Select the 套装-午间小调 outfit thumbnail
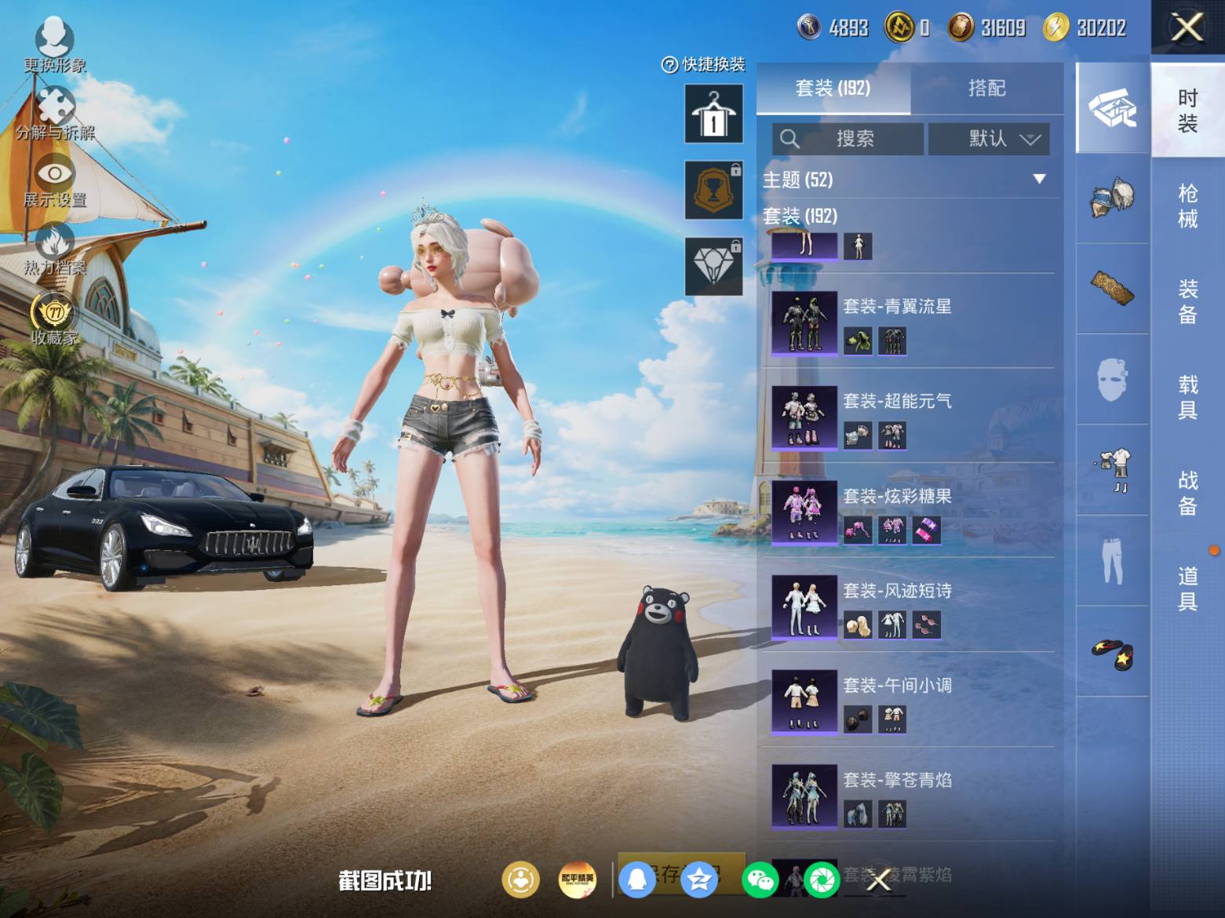This screenshot has height=918, width=1225. (804, 702)
